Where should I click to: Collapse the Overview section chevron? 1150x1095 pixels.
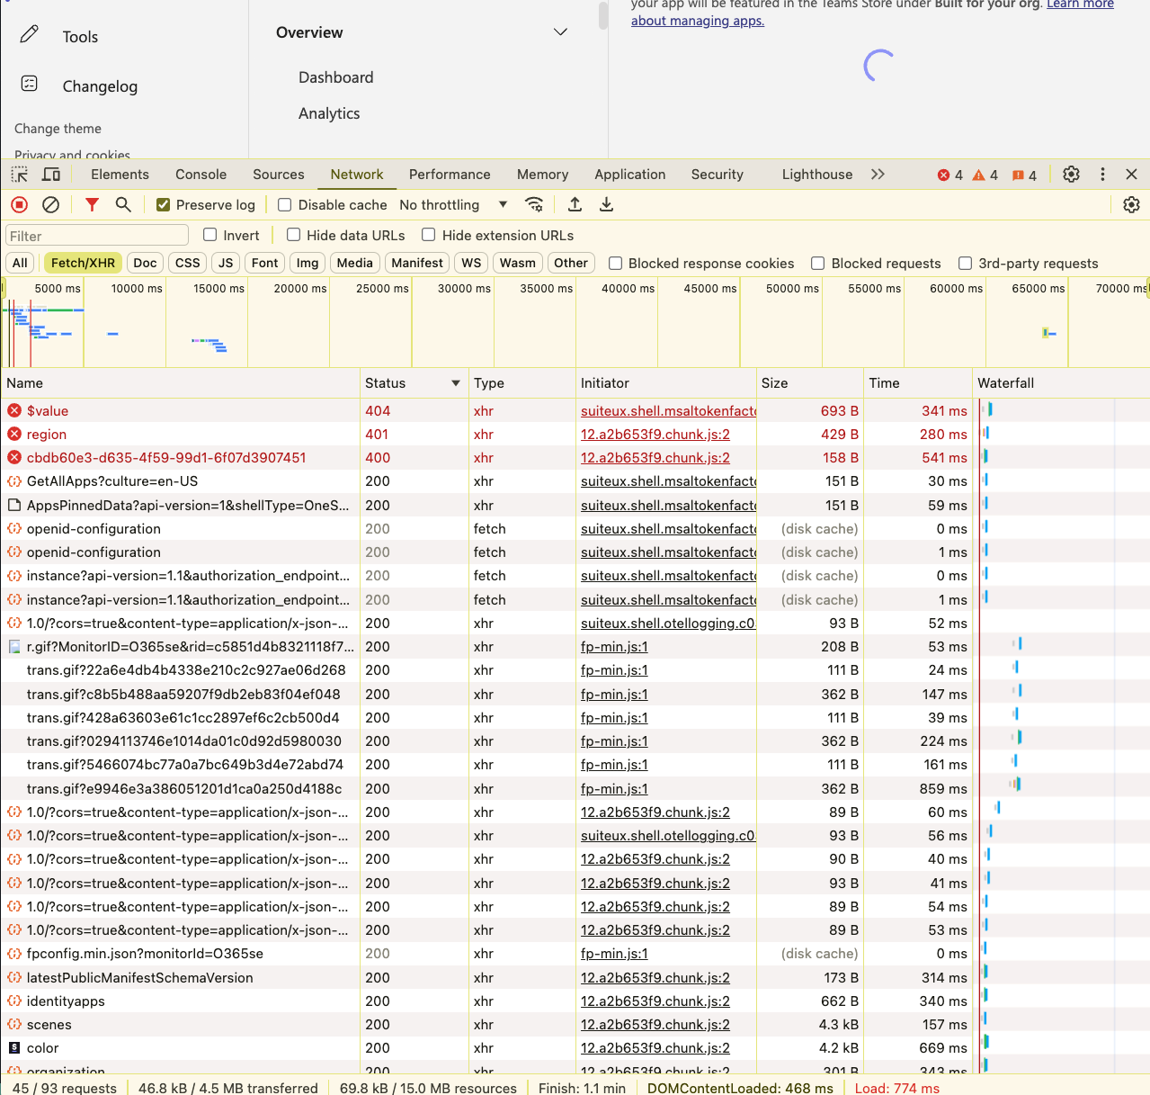click(560, 32)
